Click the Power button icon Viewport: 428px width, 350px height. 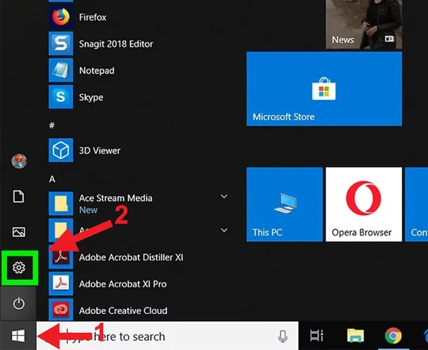pos(19,304)
